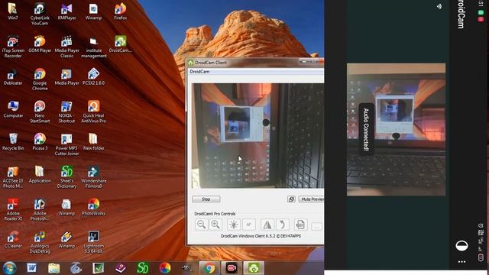The width and height of the screenshot is (489, 275).
Task: Select the ACDSee 10 Photo Manager icon
Action: coord(13,177)
